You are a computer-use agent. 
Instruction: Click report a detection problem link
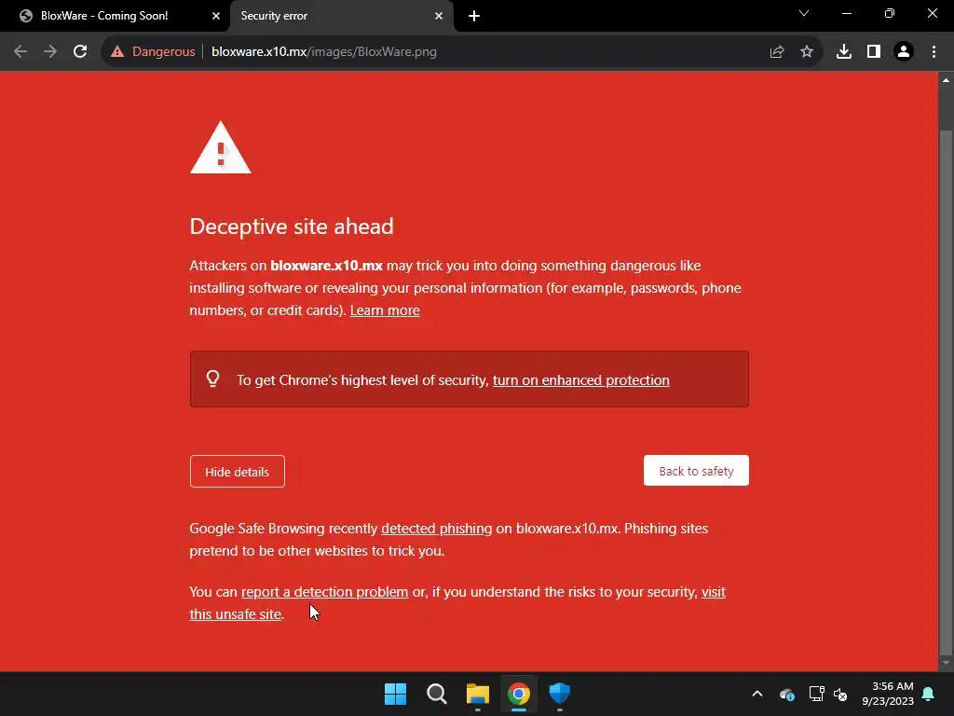[x=324, y=592]
